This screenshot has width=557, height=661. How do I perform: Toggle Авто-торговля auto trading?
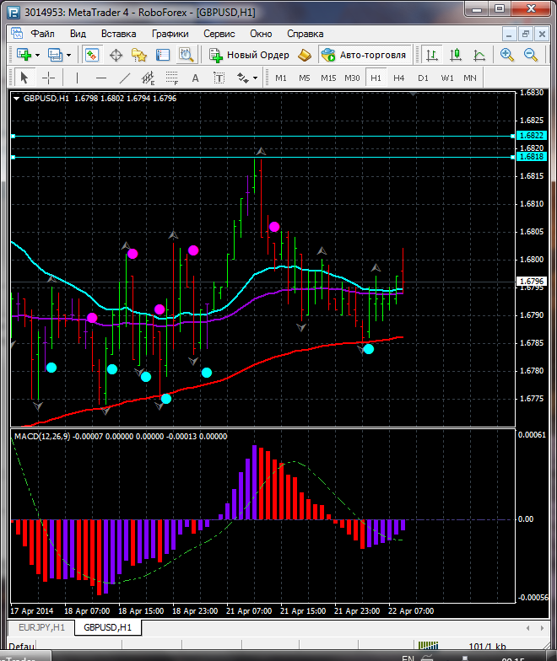[x=364, y=55]
